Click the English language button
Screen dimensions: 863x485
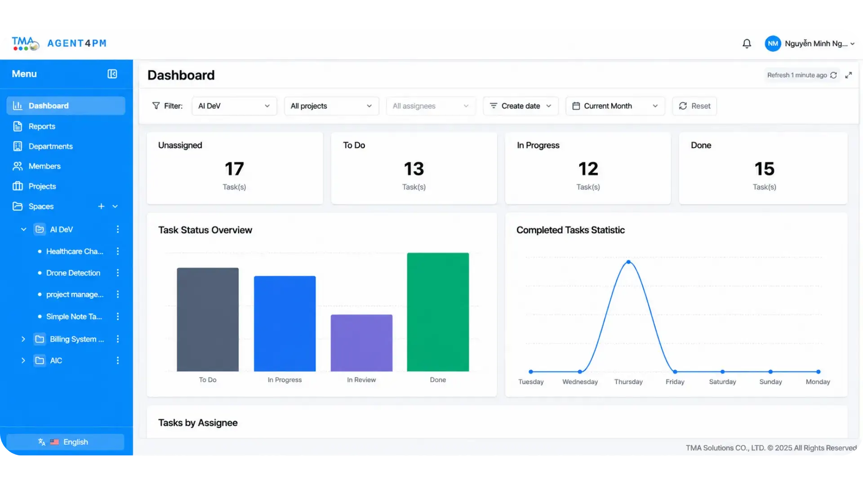click(x=66, y=442)
